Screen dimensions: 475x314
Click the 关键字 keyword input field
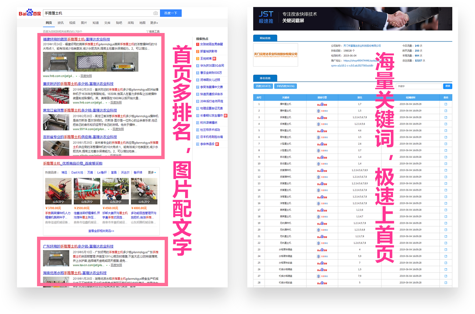click(x=419, y=86)
